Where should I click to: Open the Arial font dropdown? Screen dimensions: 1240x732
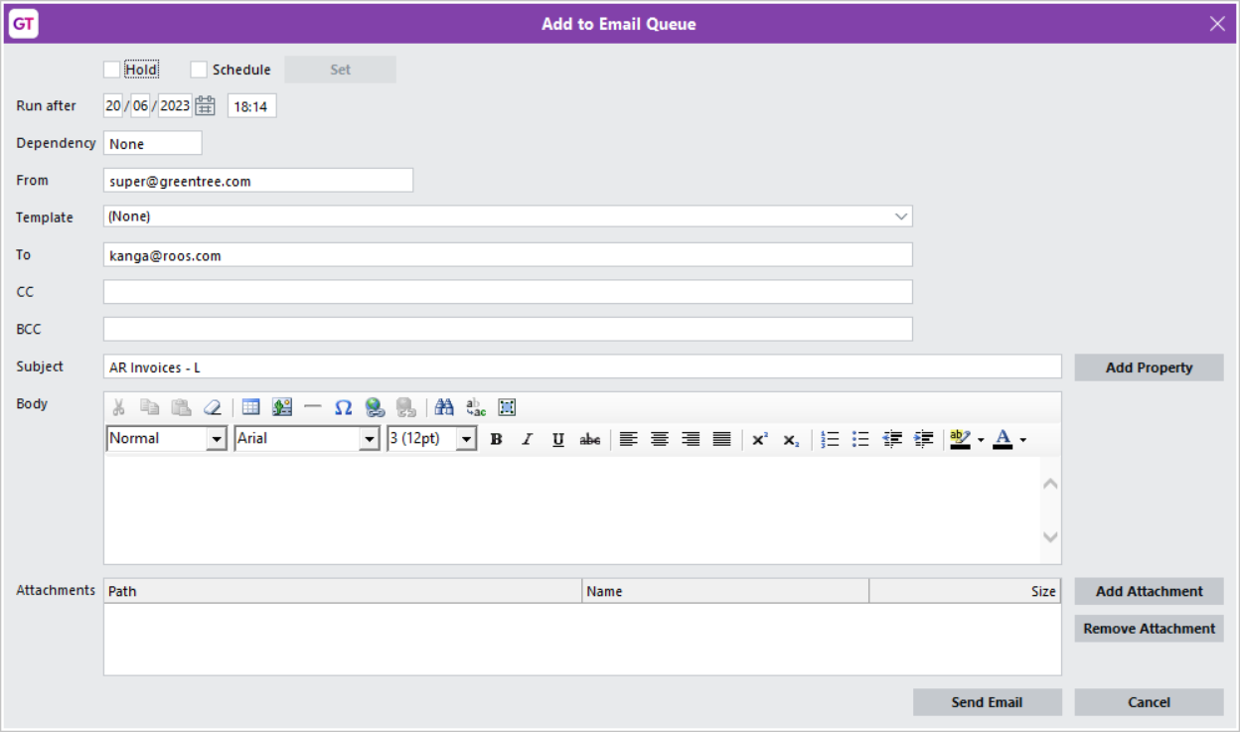[370, 439]
